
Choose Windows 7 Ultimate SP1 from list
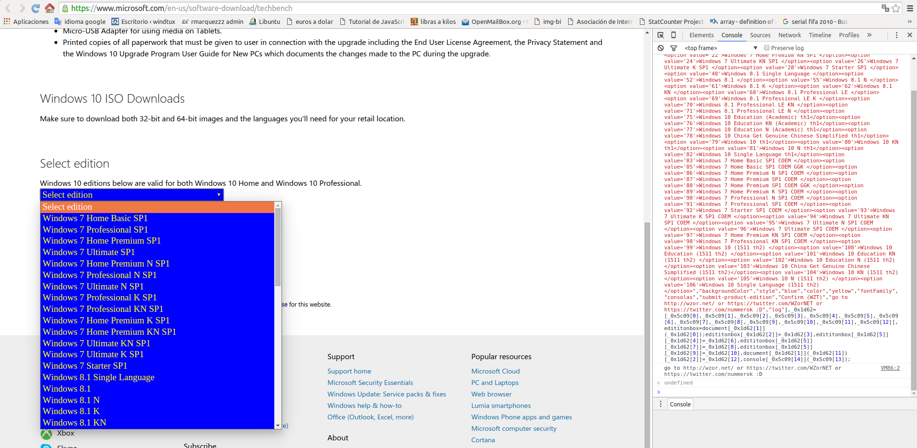click(89, 252)
